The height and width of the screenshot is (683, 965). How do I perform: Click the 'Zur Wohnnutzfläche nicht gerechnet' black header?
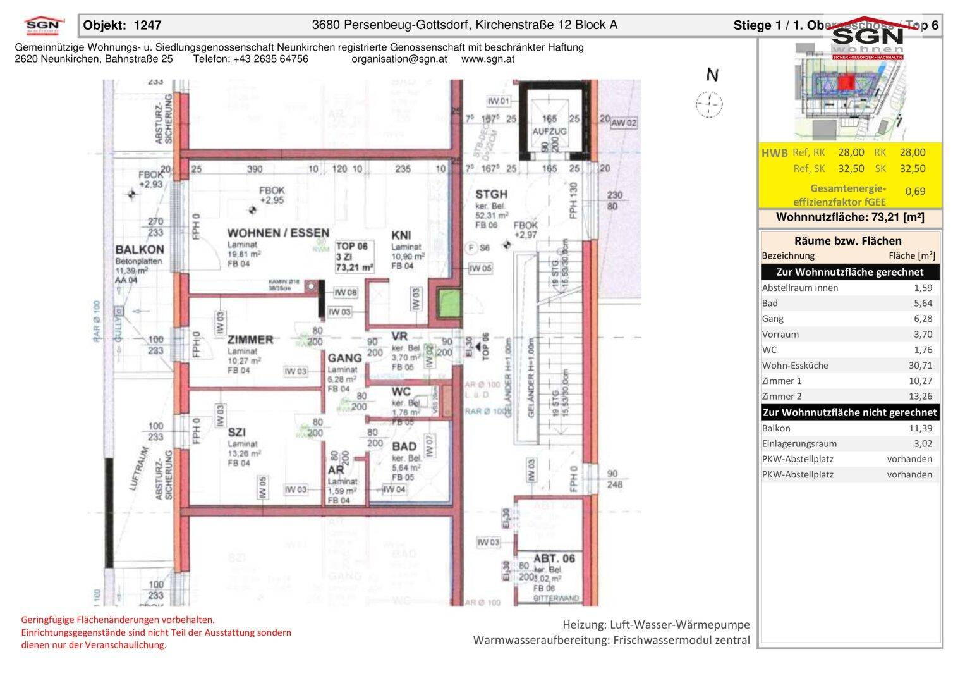click(850, 412)
